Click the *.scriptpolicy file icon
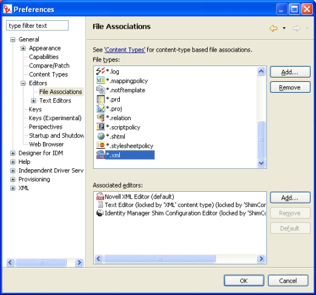The image size is (316, 295). click(100, 127)
